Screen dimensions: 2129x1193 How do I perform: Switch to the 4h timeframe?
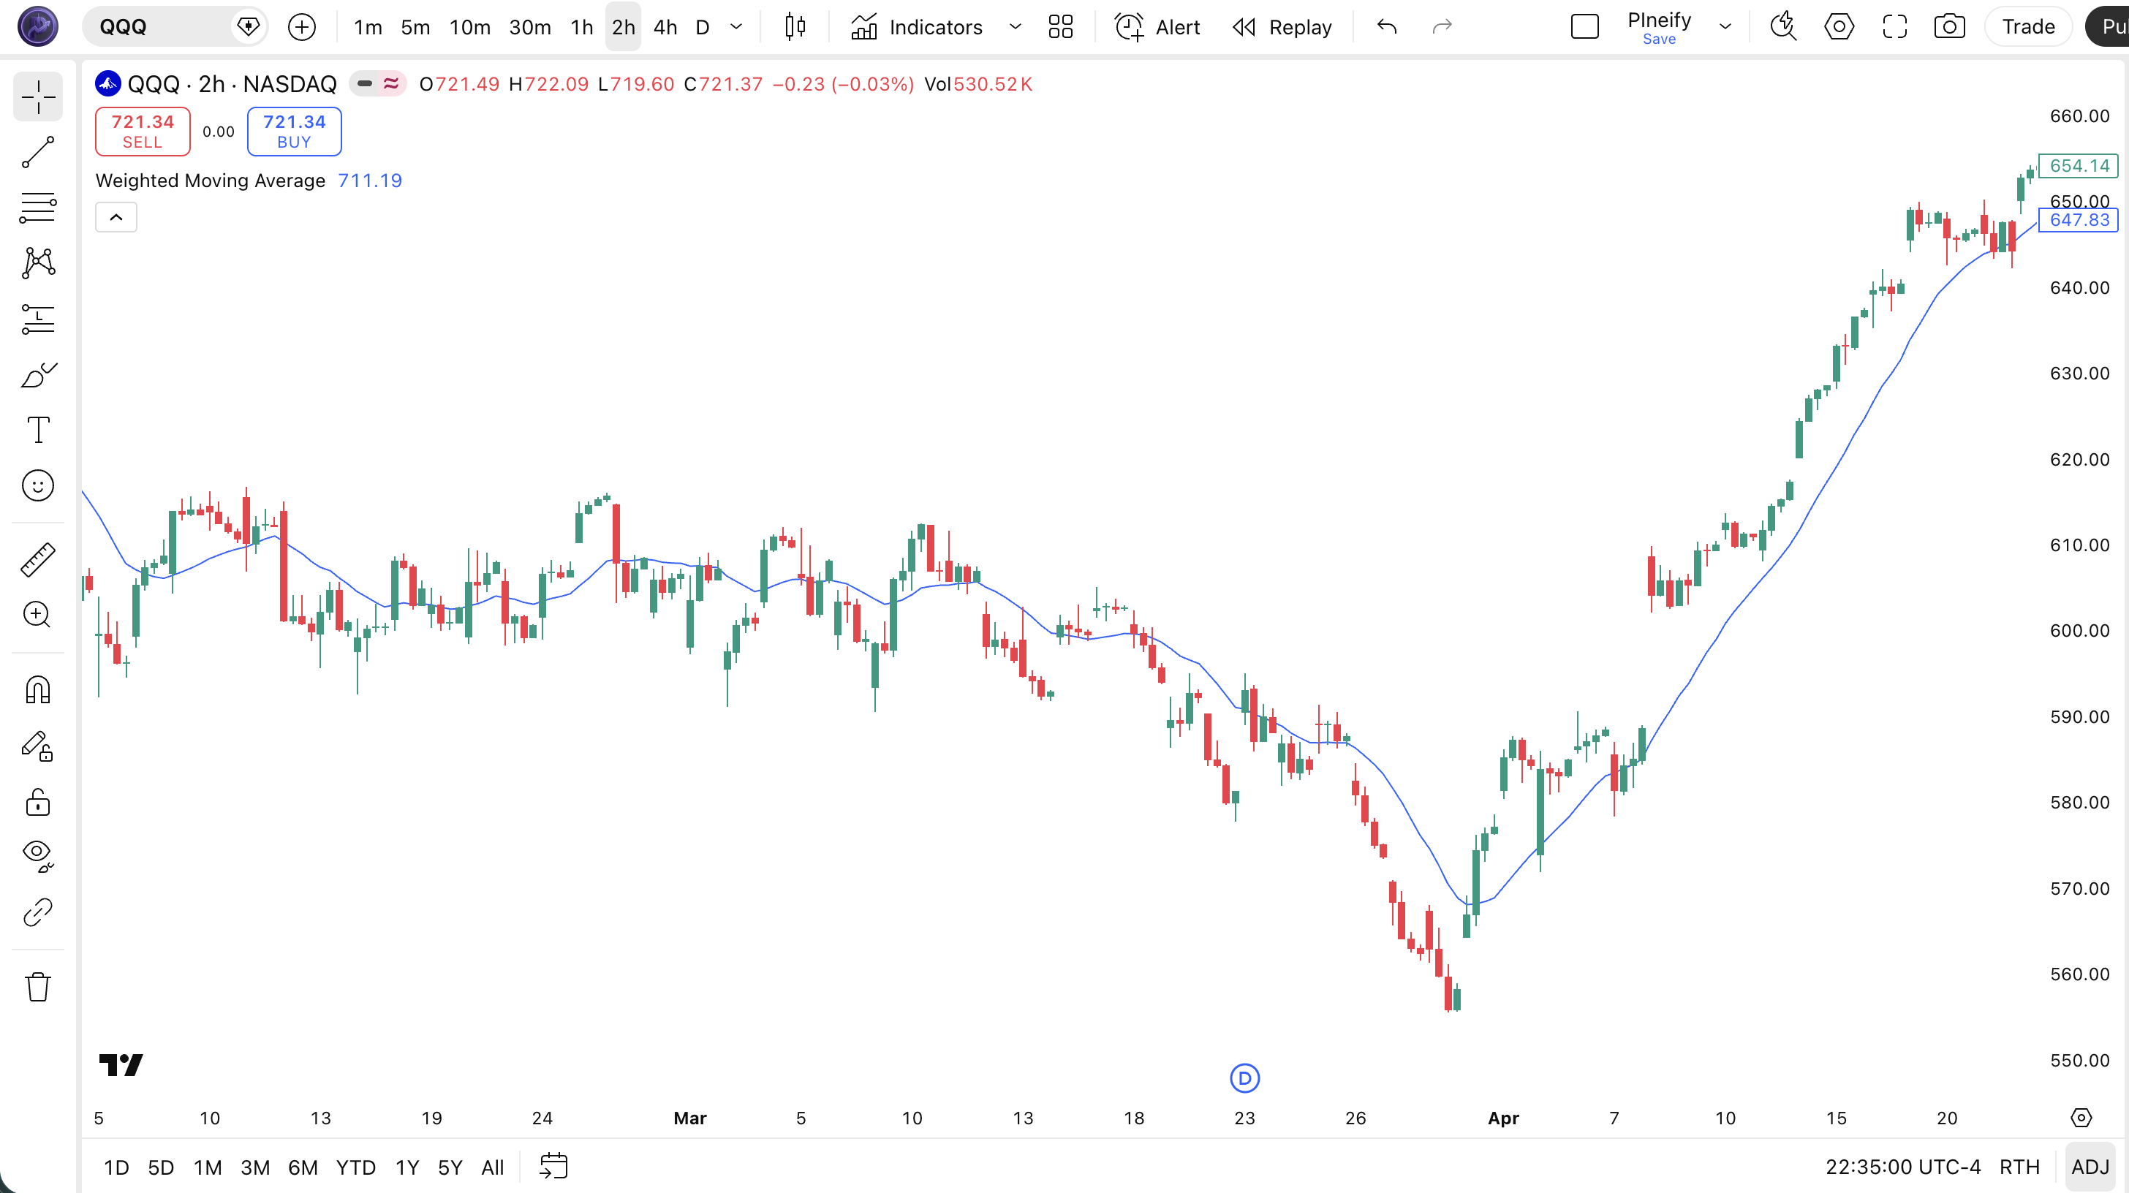pyautogui.click(x=665, y=27)
